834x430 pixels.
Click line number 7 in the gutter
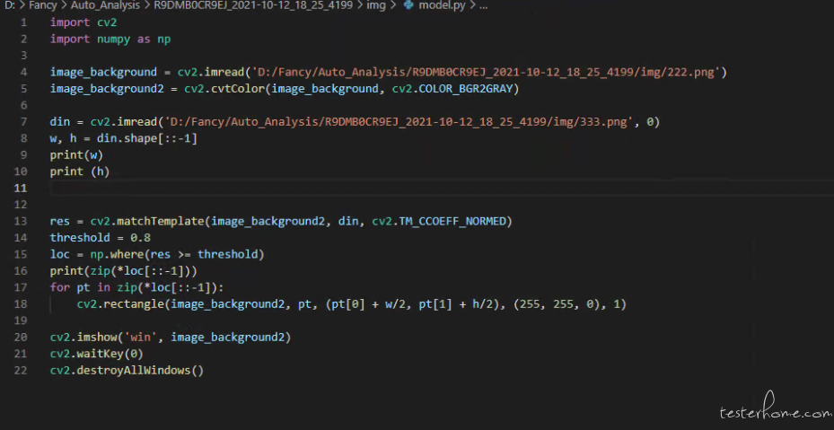click(23, 122)
